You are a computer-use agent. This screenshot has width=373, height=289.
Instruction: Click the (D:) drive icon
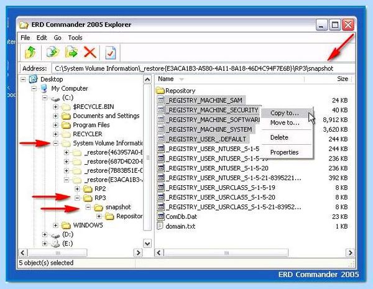[56, 235]
